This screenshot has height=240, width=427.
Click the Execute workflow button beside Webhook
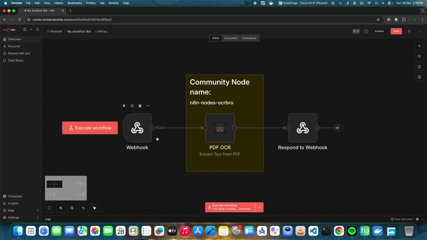(x=90, y=128)
